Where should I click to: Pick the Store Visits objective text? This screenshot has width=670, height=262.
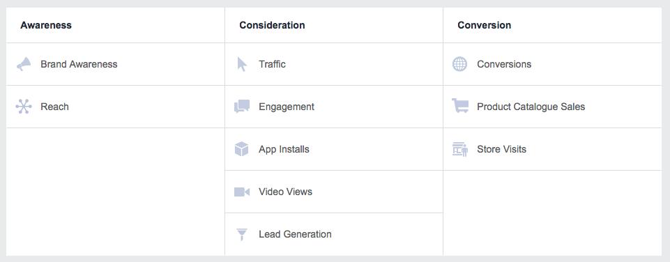point(502,149)
